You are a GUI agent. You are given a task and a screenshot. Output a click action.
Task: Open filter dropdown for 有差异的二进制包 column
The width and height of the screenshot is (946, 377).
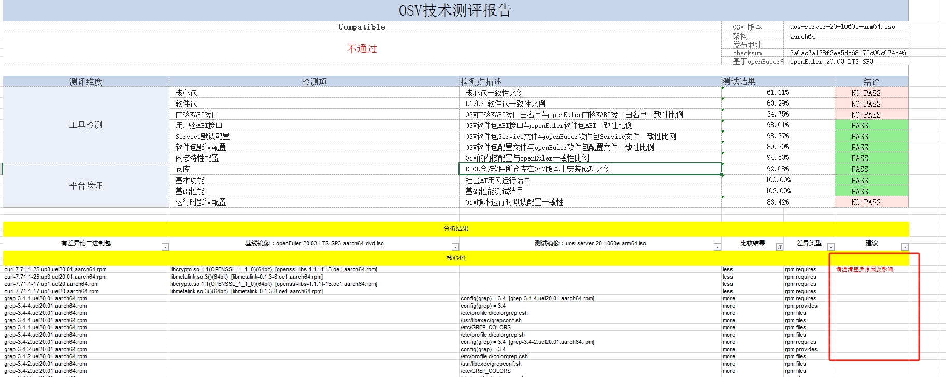pos(165,247)
